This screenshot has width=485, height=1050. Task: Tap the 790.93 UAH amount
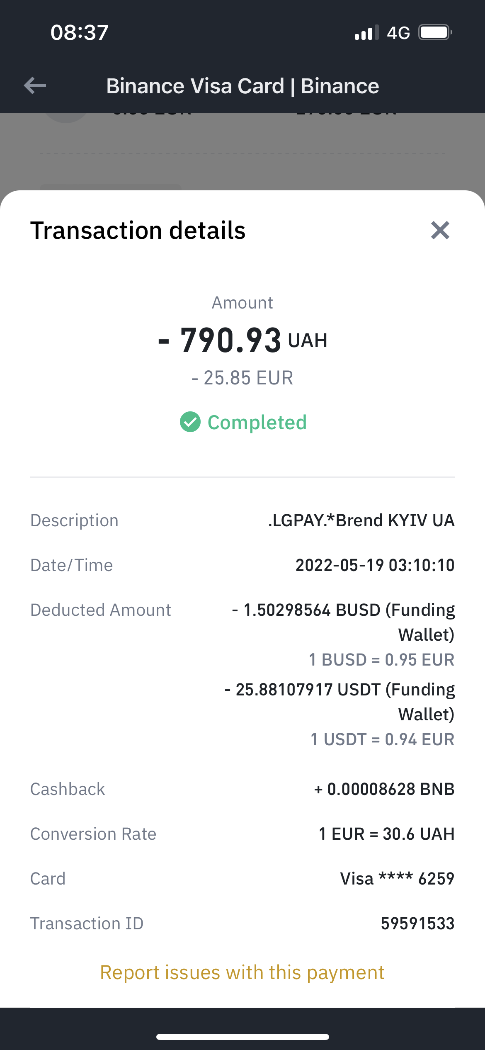click(x=243, y=340)
